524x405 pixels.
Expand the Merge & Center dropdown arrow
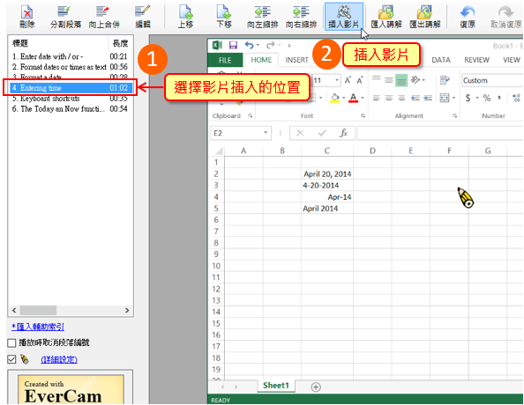453,98
